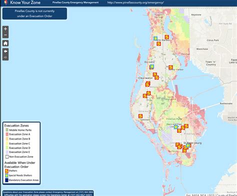This screenshot has width=237, height=196.
Task: Click the Evacuation Zone C yellow swatch
Action: pyautogui.click(x=7, y=143)
